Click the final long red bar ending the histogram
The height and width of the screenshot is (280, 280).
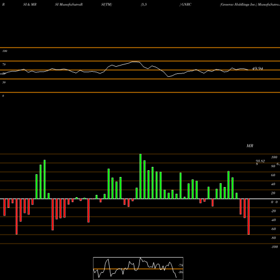[249, 217]
